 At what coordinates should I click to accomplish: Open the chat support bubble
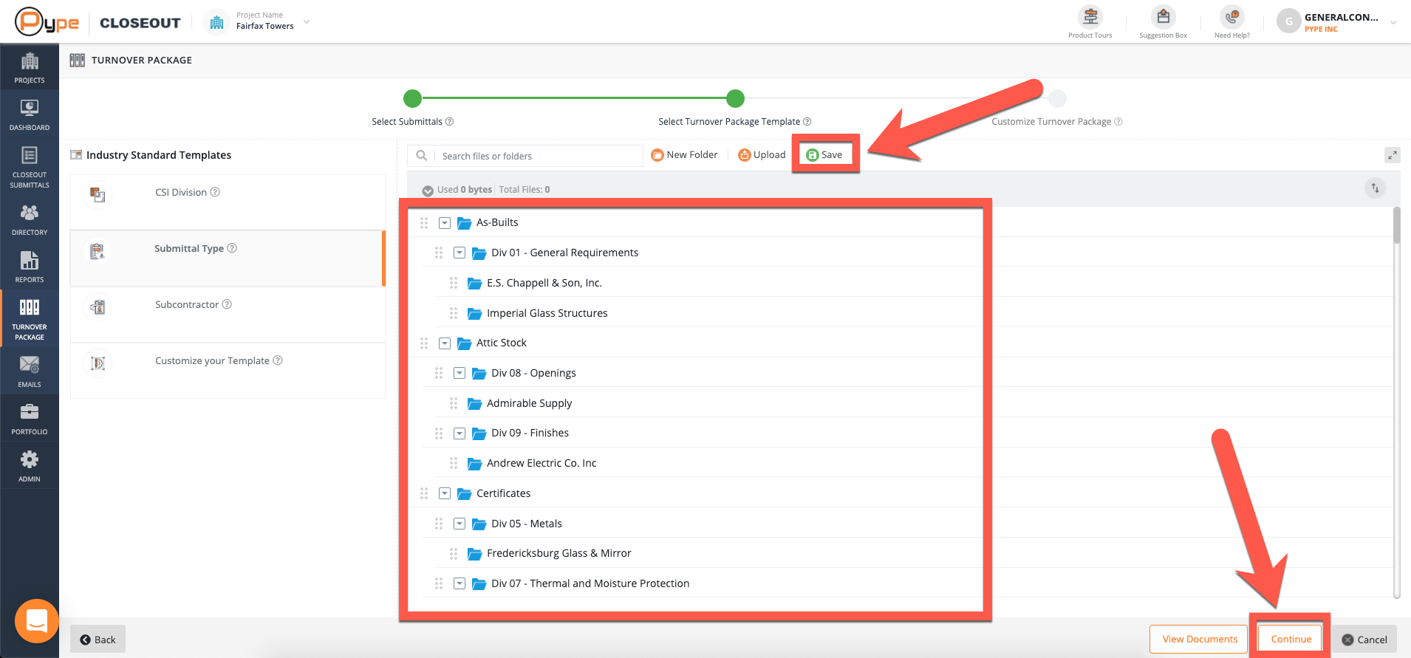click(37, 621)
